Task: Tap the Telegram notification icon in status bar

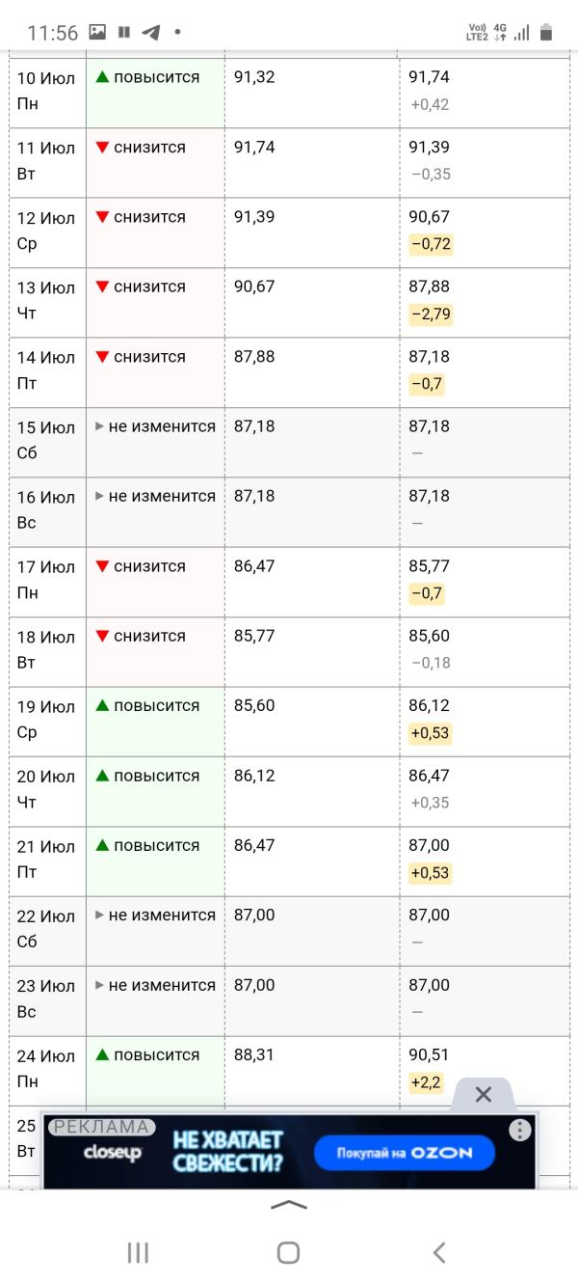Action: pos(151,32)
